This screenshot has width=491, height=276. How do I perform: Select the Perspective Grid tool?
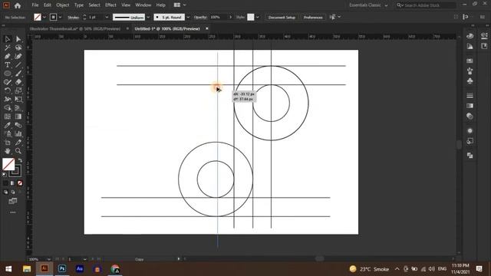click(x=18, y=108)
